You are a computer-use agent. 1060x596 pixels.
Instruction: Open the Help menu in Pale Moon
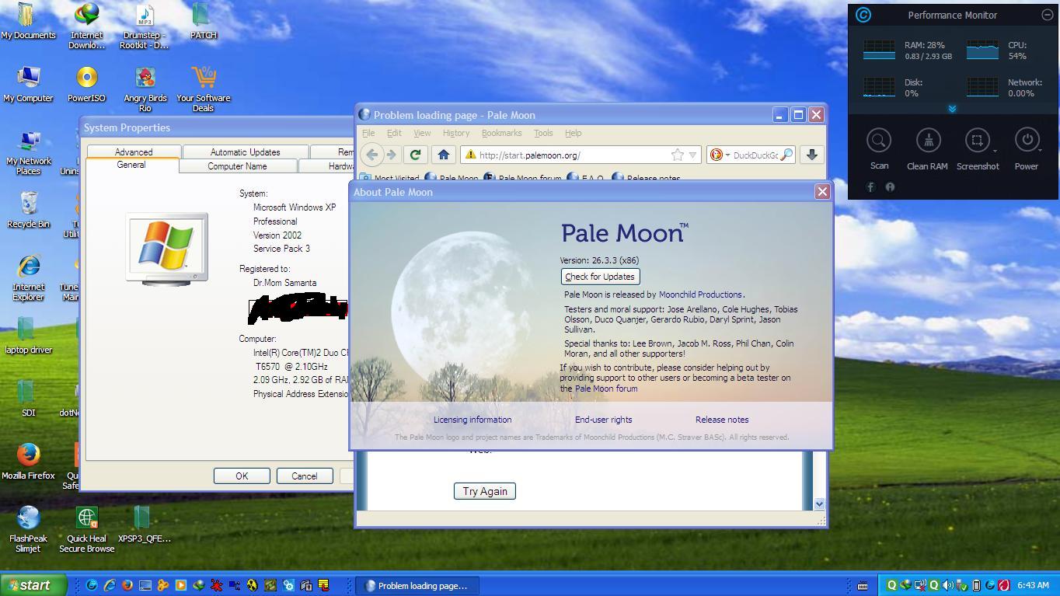coord(573,133)
